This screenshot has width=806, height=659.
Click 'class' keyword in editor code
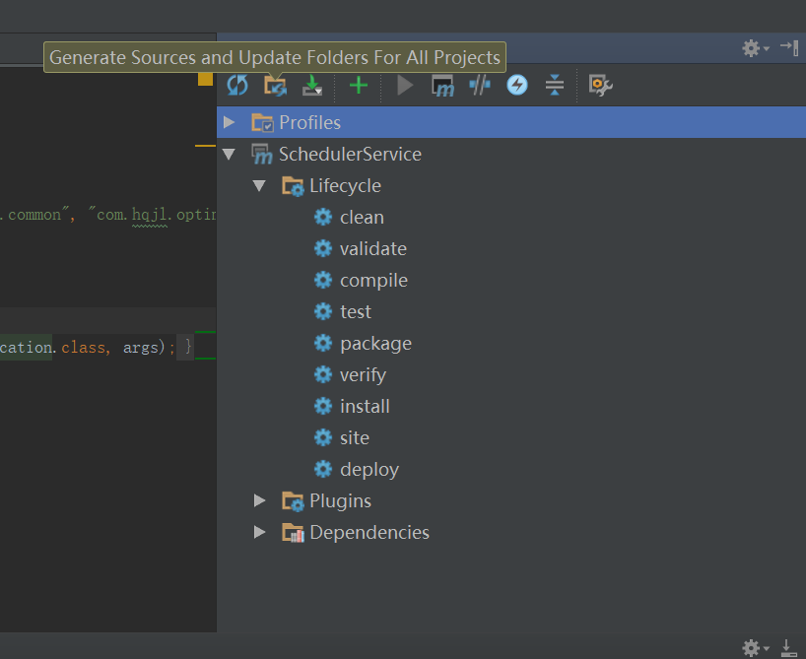coord(84,348)
